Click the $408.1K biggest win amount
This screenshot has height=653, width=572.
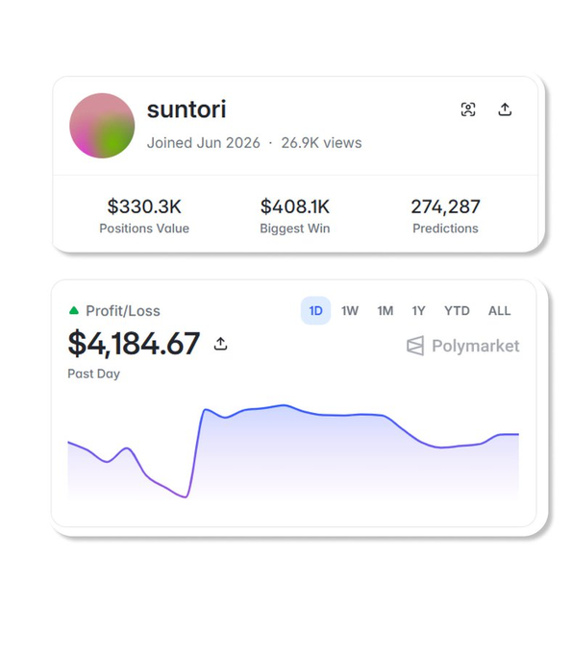pos(295,206)
